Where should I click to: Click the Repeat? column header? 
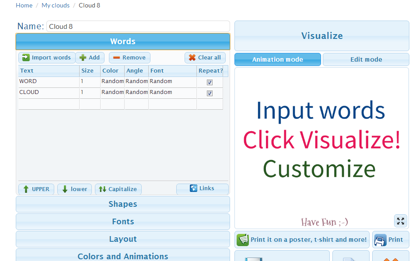click(x=210, y=71)
